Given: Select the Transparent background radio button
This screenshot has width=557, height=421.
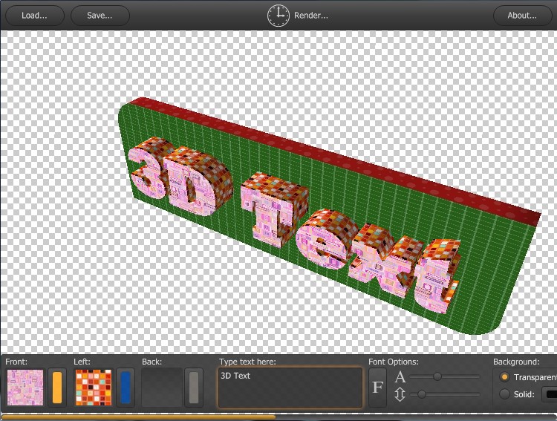Looking at the screenshot, I should [504, 377].
